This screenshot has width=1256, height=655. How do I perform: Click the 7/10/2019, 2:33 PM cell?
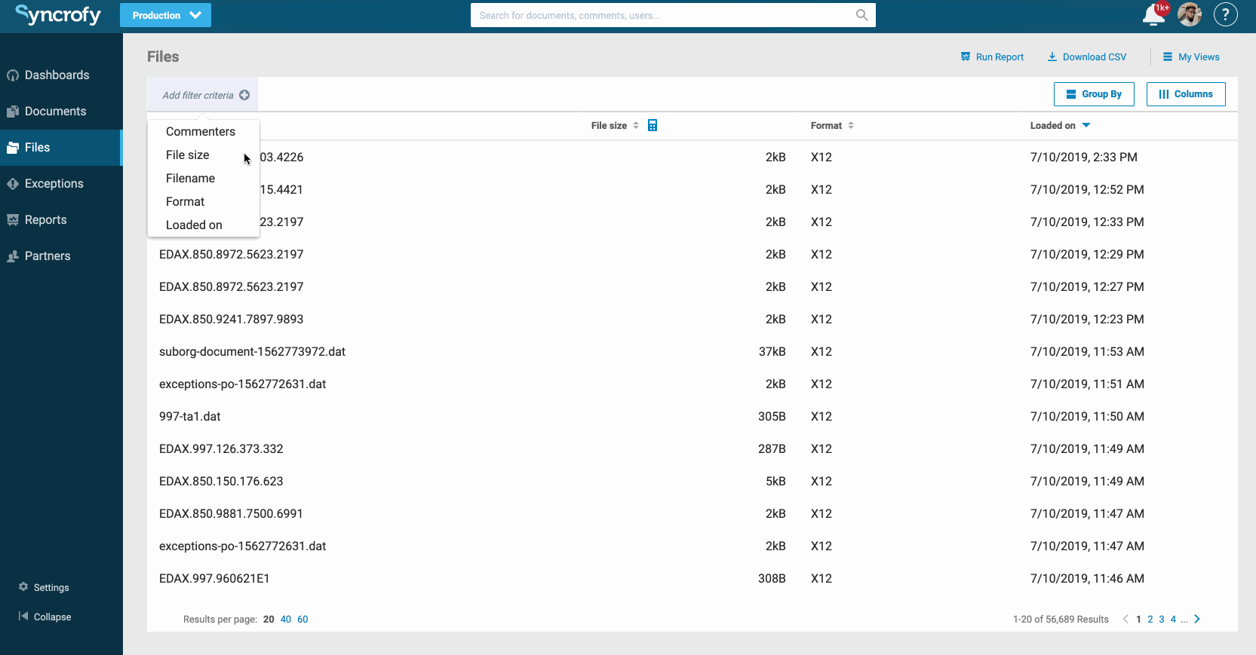click(x=1083, y=157)
